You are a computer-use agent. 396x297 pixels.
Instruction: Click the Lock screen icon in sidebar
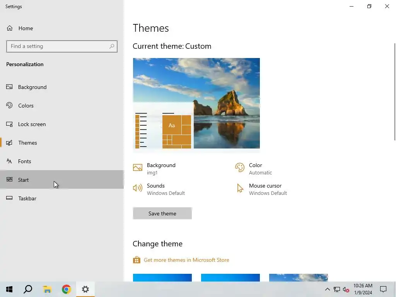[x=9, y=124]
